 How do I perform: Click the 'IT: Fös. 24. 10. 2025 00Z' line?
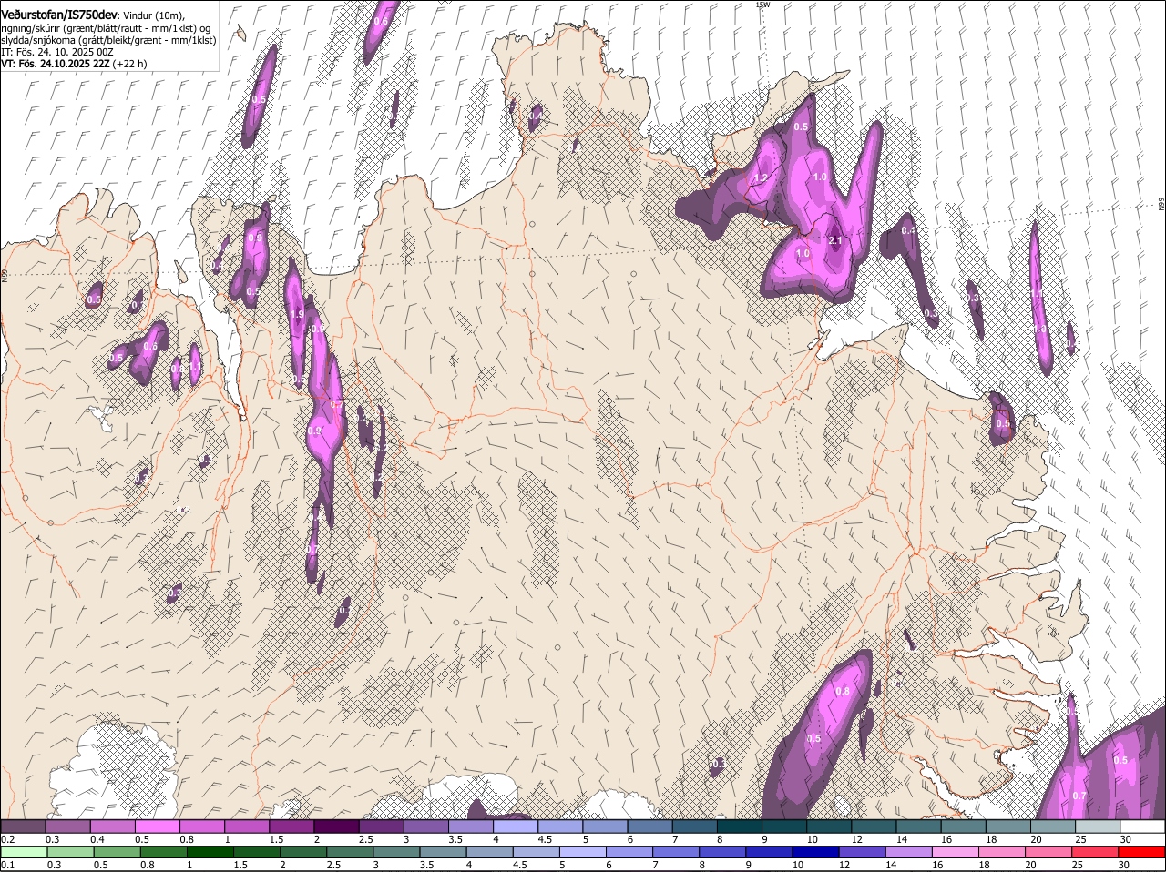[x=56, y=52]
